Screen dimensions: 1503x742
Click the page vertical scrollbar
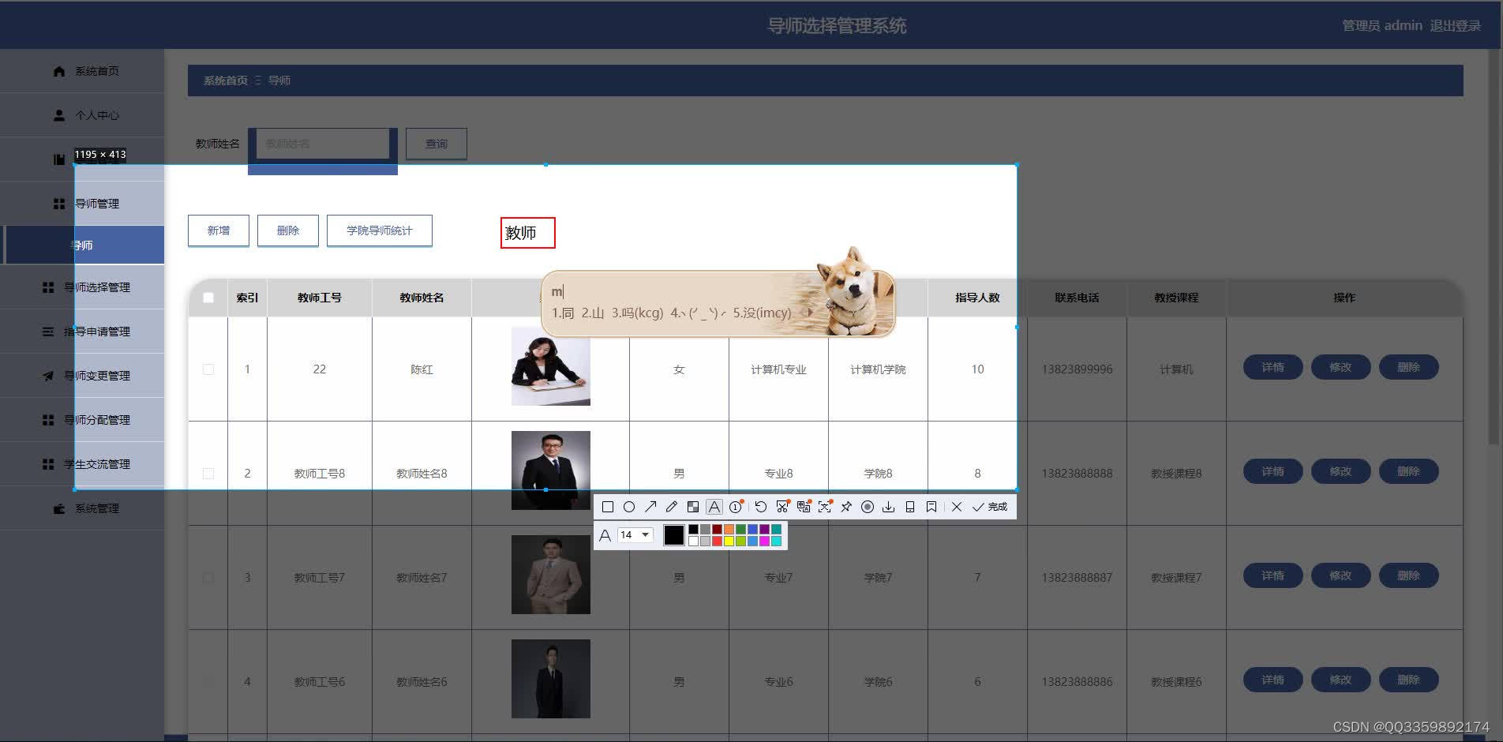[1493, 249]
